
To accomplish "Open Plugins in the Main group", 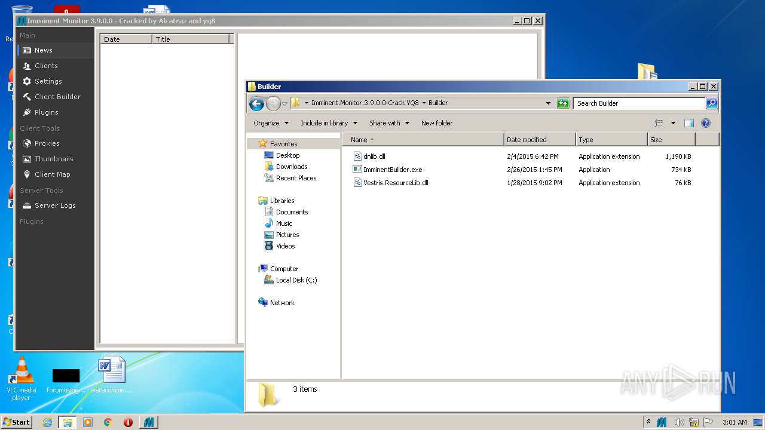I will (x=55, y=112).
